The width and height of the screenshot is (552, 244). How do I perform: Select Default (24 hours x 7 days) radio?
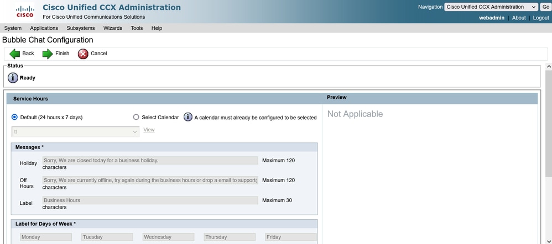pos(14,117)
